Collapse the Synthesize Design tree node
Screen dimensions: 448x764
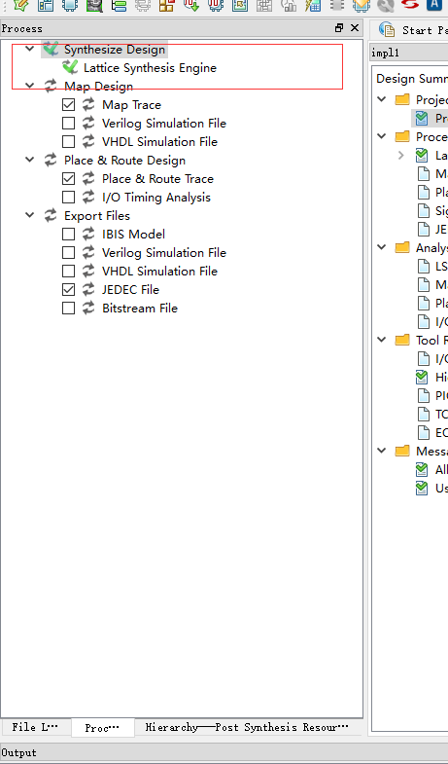click(x=30, y=49)
